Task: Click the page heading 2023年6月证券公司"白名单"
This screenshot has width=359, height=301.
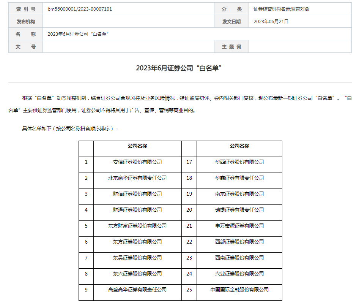Action: click(179, 68)
